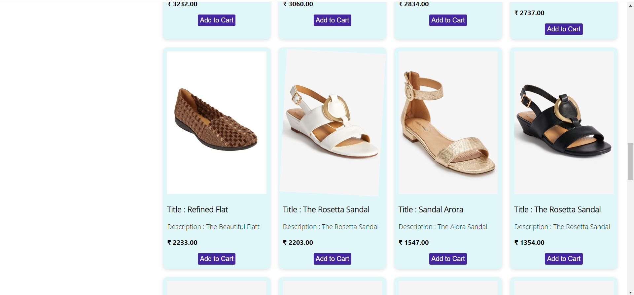The image size is (634, 295).
Task: Click the vertical scrollbar thumb
Action: (x=631, y=161)
